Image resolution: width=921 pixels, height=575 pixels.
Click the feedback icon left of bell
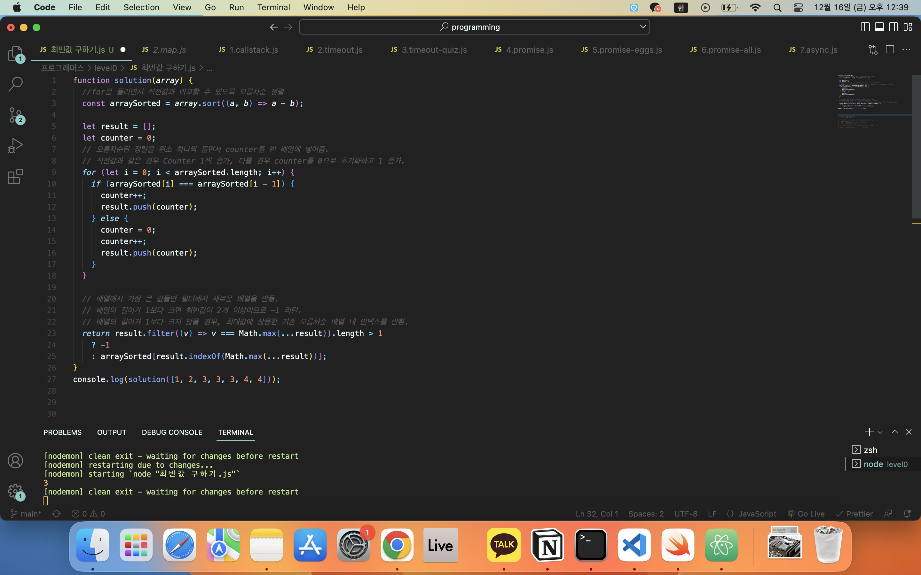(x=887, y=514)
